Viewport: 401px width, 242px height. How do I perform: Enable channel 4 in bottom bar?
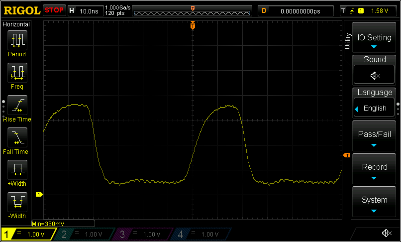200,234
